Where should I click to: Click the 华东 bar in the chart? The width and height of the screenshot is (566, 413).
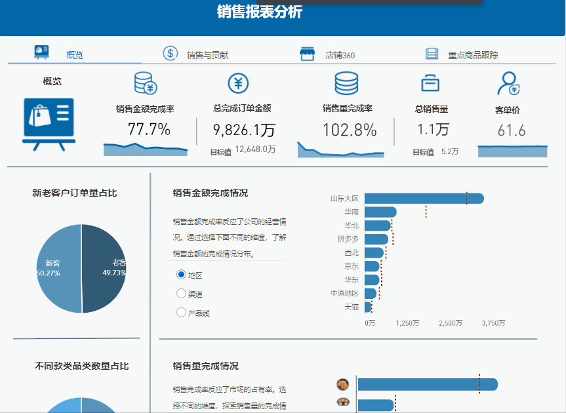373,280
